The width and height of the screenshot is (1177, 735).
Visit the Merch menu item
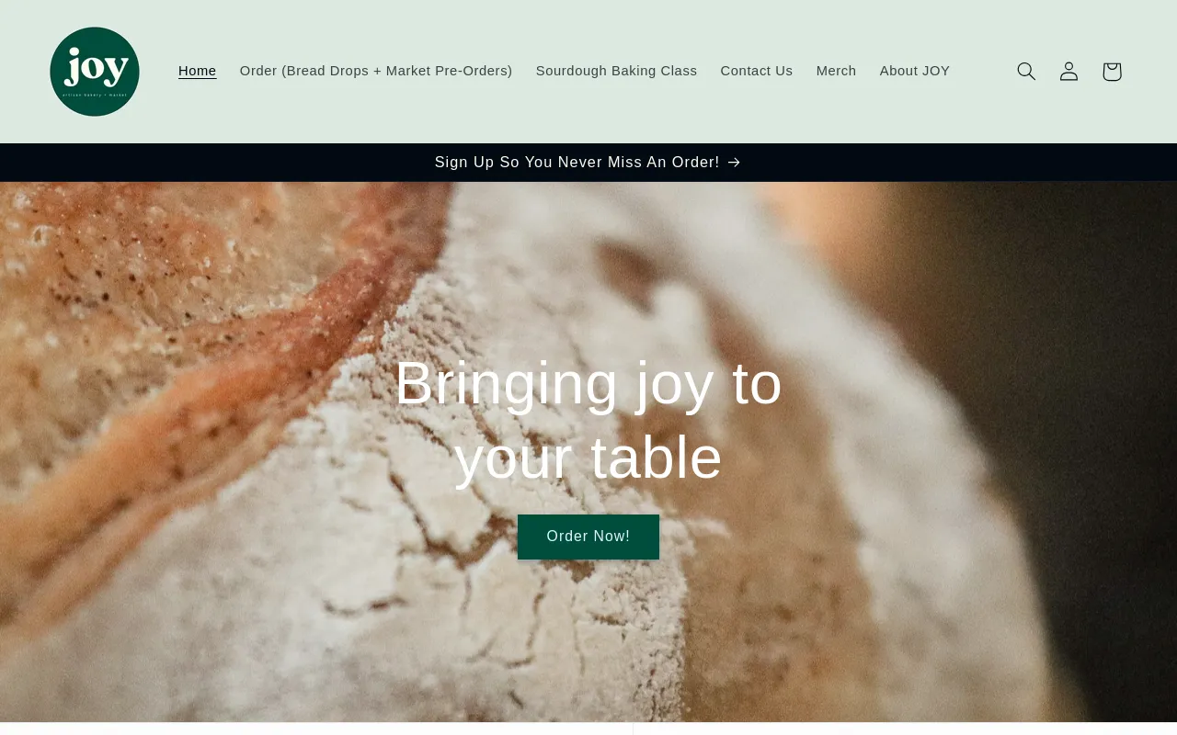pos(836,71)
